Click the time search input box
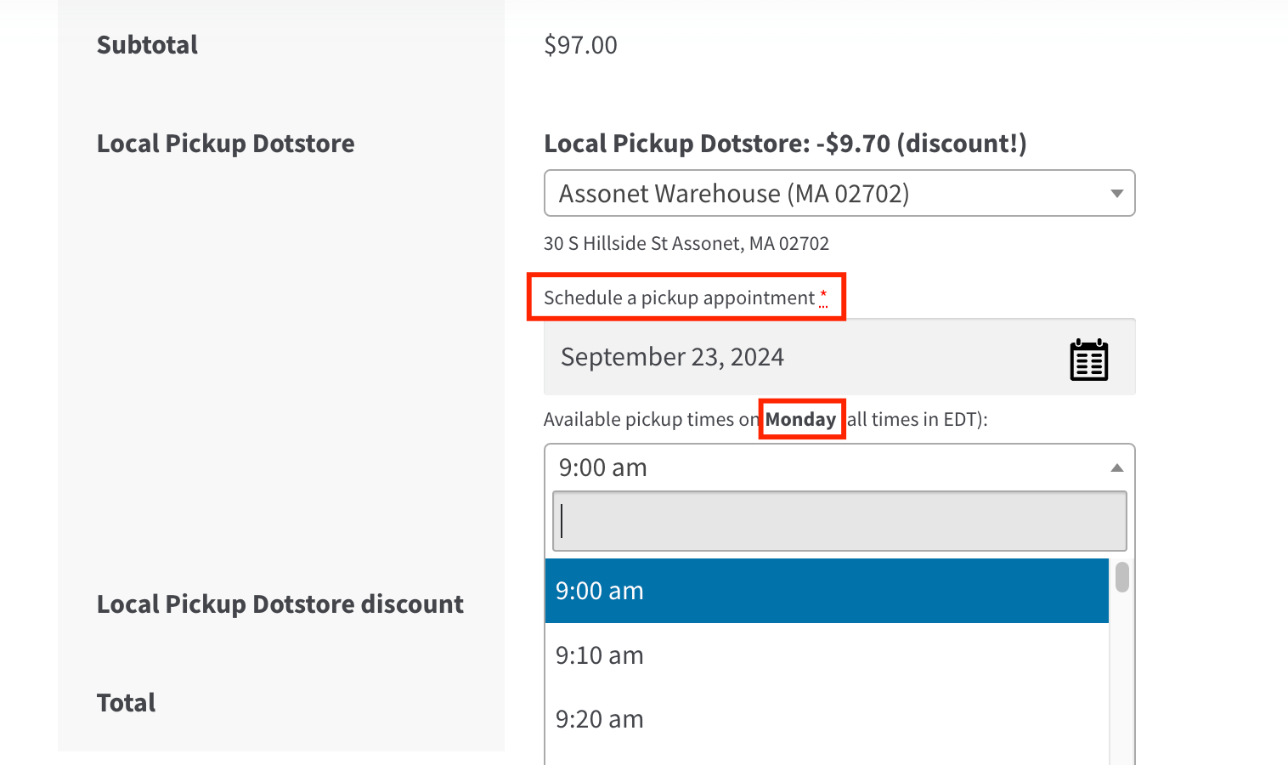Viewport: 1288px width, 765px height. point(839,521)
